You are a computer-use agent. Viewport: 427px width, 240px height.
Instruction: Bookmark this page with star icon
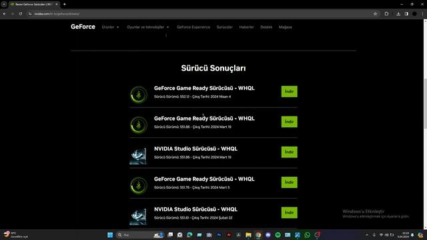(375, 13)
